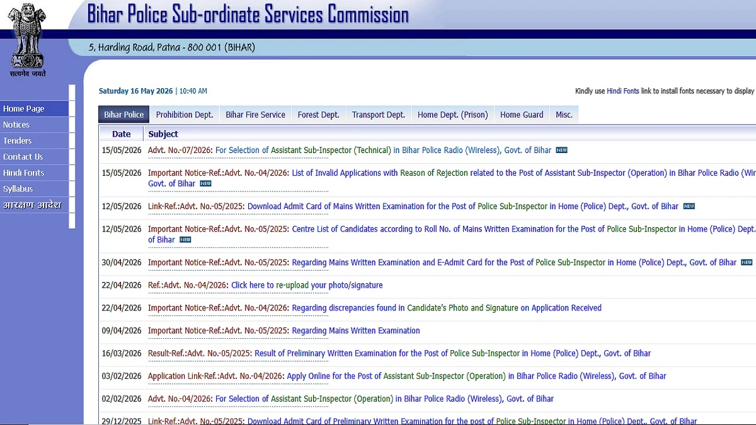
Task: Click NEW badge after Centre List notice
Action: click(x=185, y=240)
